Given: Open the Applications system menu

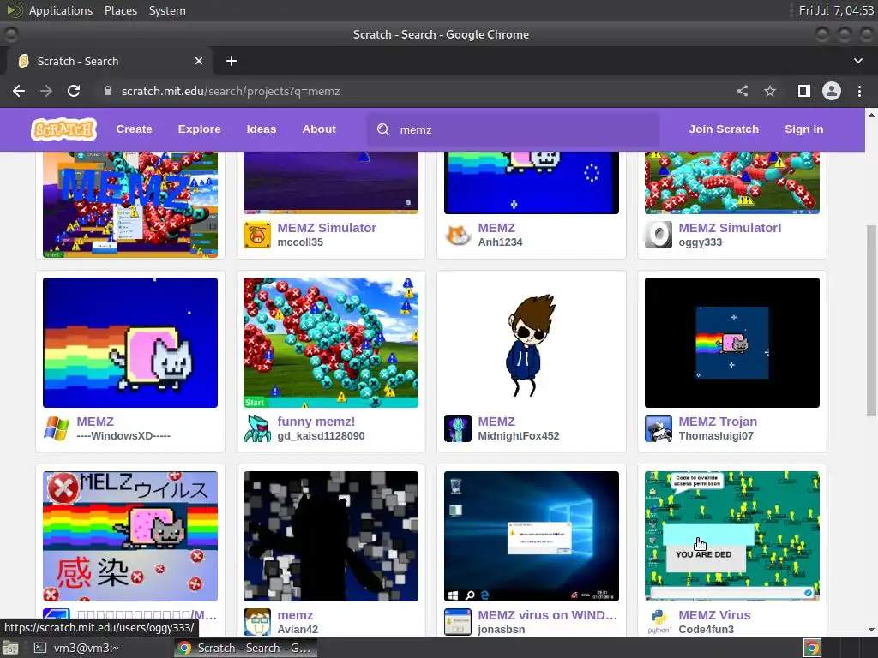Looking at the screenshot, I should coord(61,10).
